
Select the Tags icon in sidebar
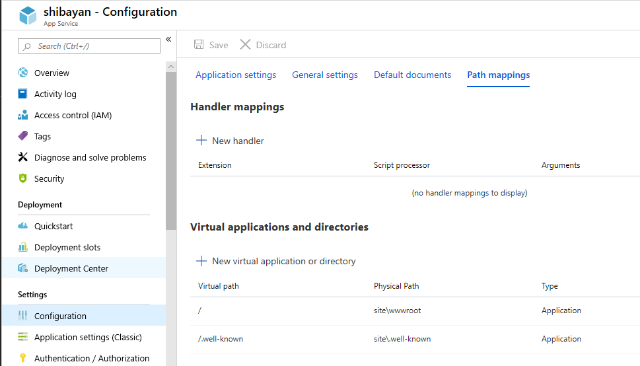tap(23, 136)
